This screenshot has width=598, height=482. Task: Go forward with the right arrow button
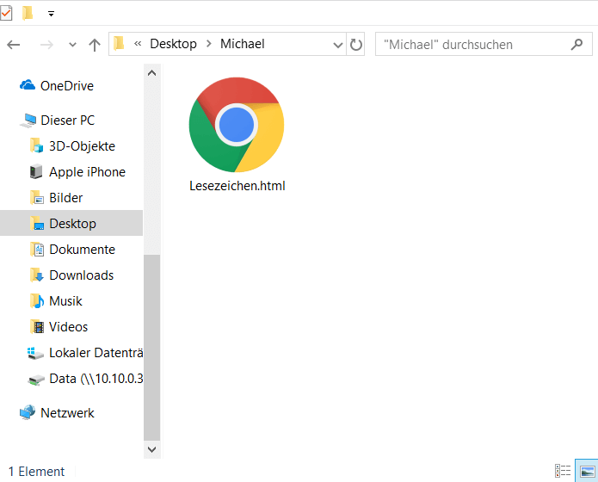(46, 45)
